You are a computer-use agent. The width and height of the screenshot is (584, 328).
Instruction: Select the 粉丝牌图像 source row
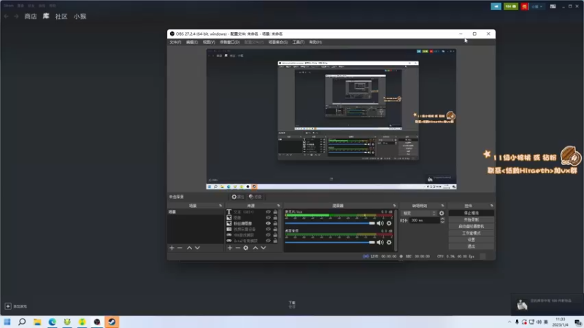(x=252, y=224)
